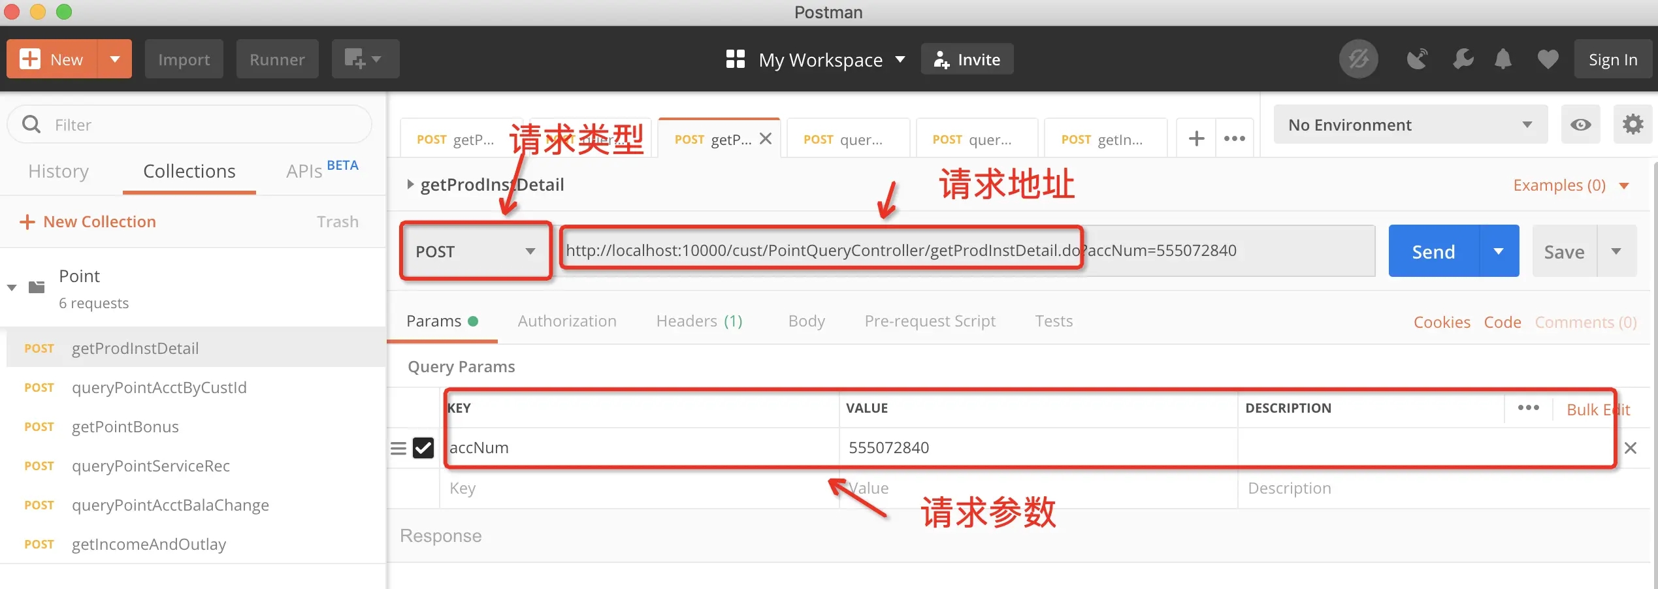Open the Save dropdown arrow
This screenshot has width=1658, height=589.
click(x=1617, y=251)
